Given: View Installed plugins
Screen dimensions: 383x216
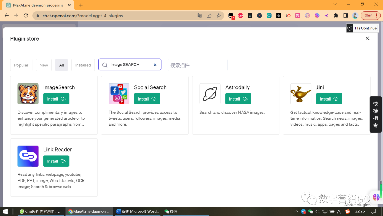Looking at the screenshot, I should [83, 65].
